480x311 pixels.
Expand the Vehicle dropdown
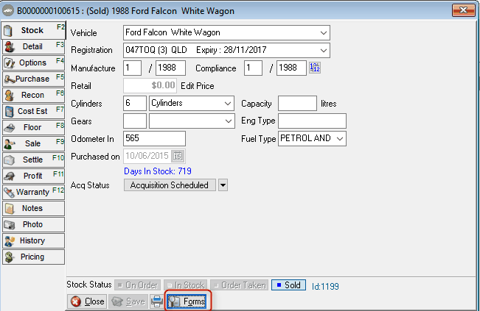tap(323, 32)
